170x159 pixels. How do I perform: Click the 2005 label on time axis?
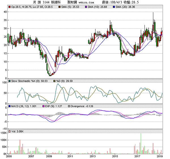coord(9,156)
